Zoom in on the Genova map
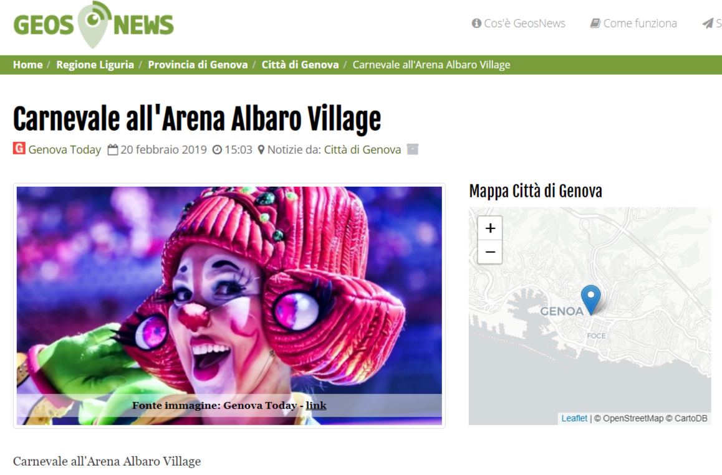The height and width of the screenshot is (475, 722). (490, 228)
